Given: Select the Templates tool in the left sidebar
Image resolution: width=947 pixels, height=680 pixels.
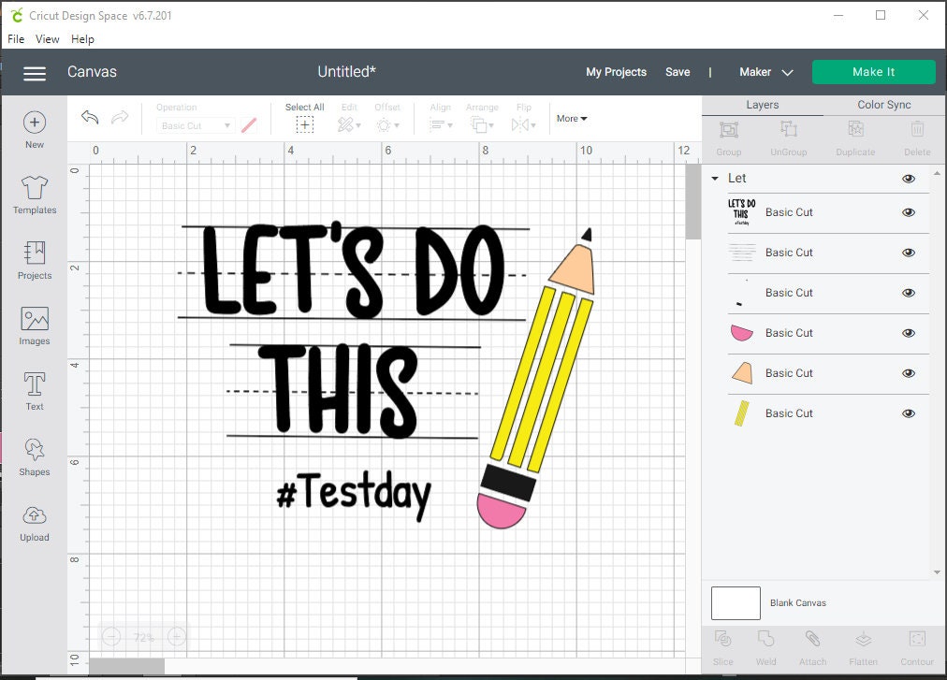Looking at the screenshot, I should coord(34,195).
